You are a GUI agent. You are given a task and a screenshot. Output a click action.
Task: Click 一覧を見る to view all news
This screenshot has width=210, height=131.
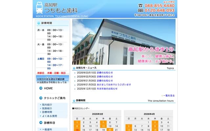[x=169, y=96]
